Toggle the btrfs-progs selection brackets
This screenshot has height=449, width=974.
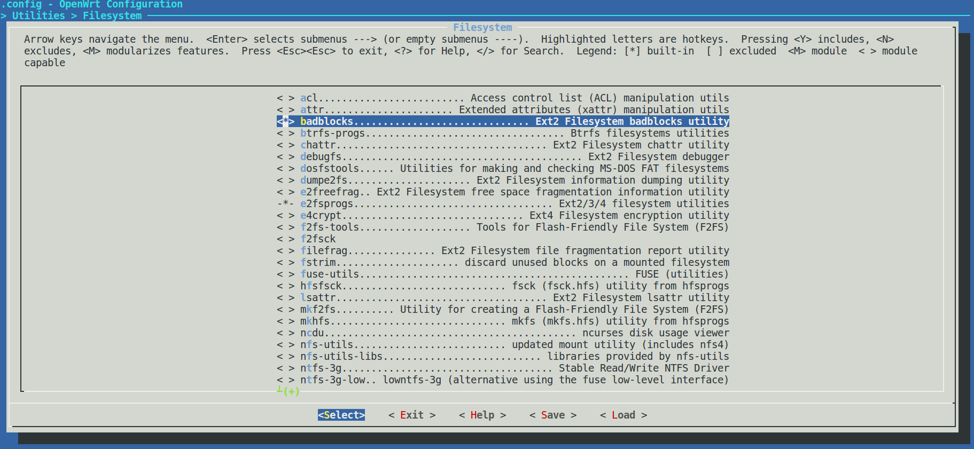click(x=285, y=133)
